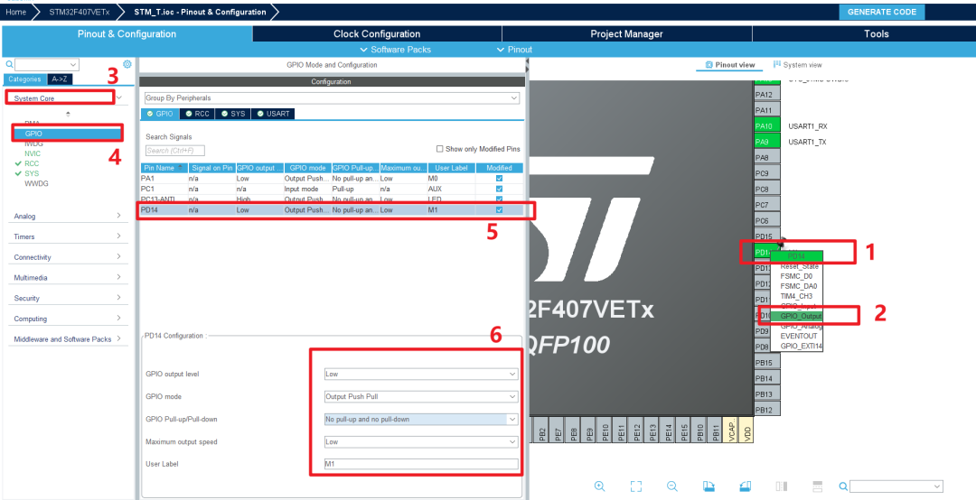
Task: Select the bottom VDD pin on the chip
Action: pos(747,430)
